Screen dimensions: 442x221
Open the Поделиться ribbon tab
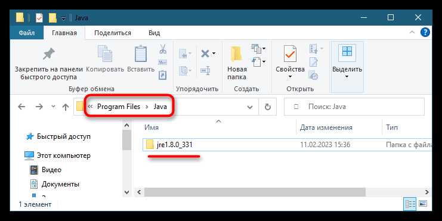click(113, 33)
